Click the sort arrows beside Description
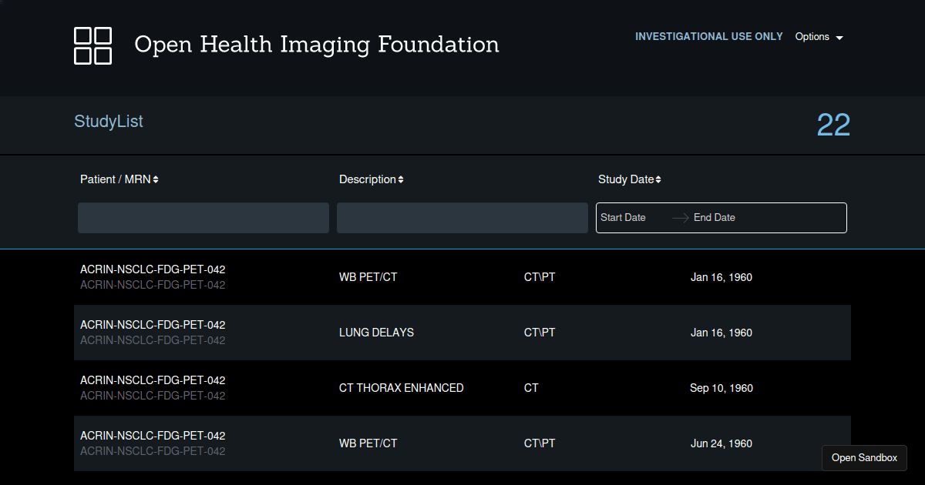Image resolution: width=925 pixels, height=485 pixels. click(x=400, y=179)
